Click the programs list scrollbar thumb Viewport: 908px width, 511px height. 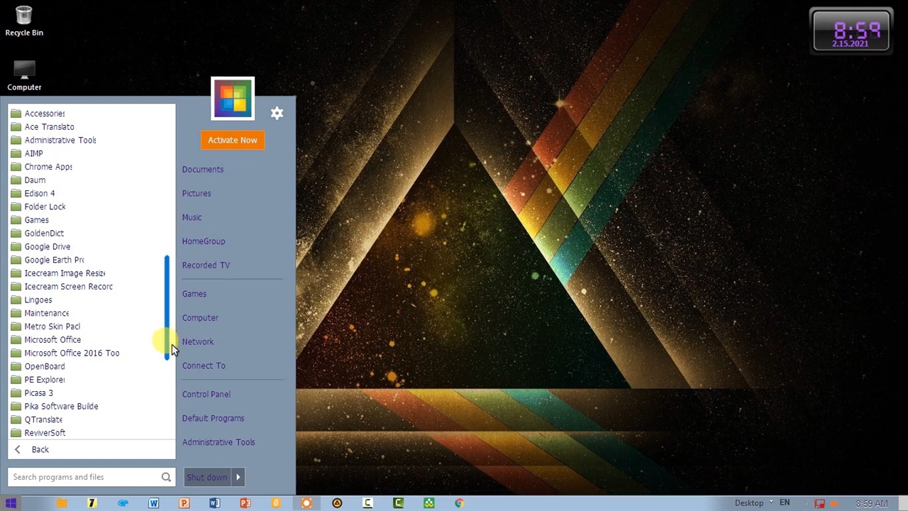[167, 307]
